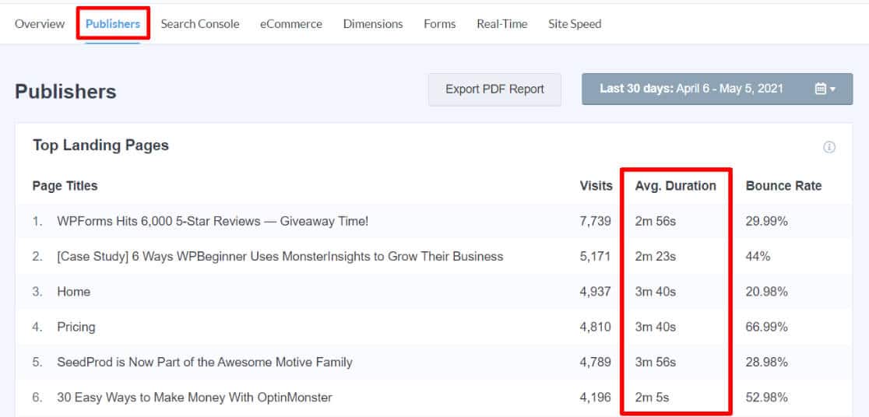Click the Visits column header
This screenshot has height=417, width=869.
coord(596,186)
